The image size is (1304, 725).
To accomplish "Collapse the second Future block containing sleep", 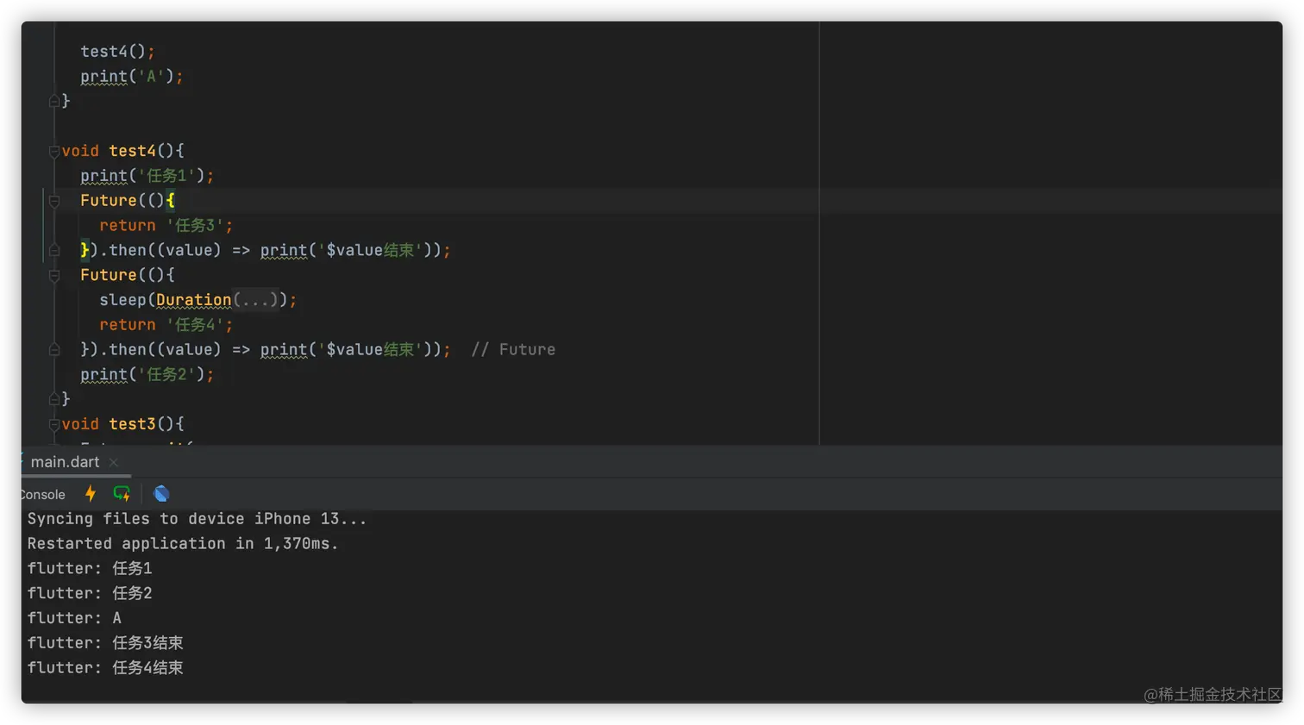I will [x=53, y=276].
